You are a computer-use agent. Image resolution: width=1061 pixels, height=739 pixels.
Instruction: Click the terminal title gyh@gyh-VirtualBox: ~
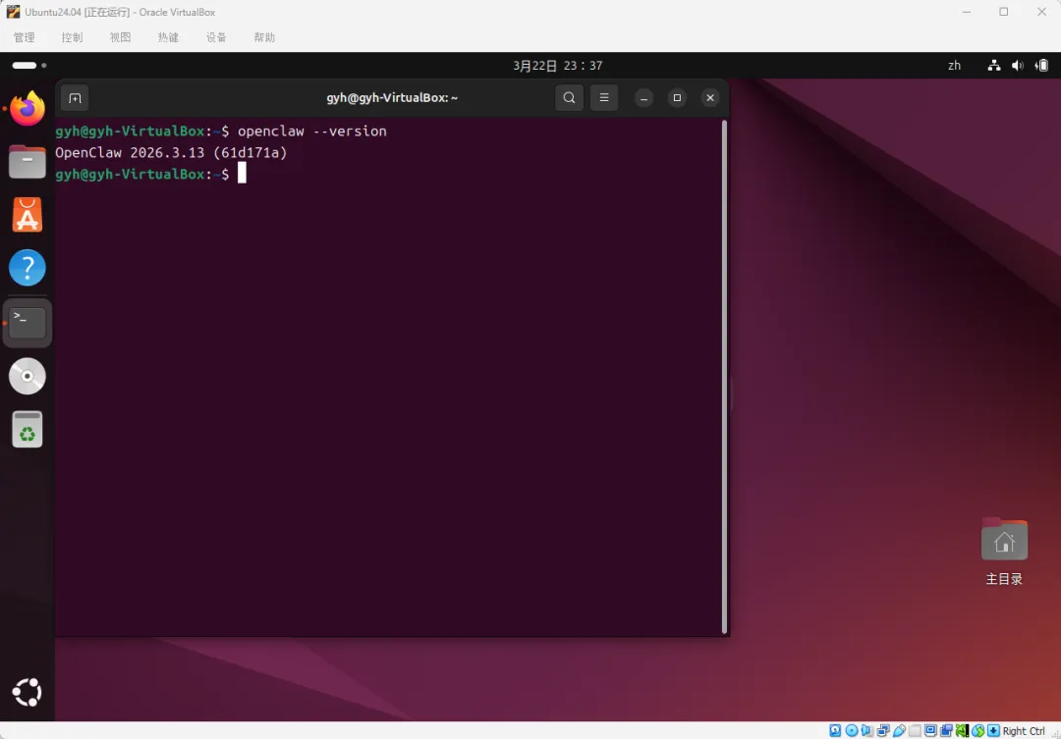click(x=392, y=98)
